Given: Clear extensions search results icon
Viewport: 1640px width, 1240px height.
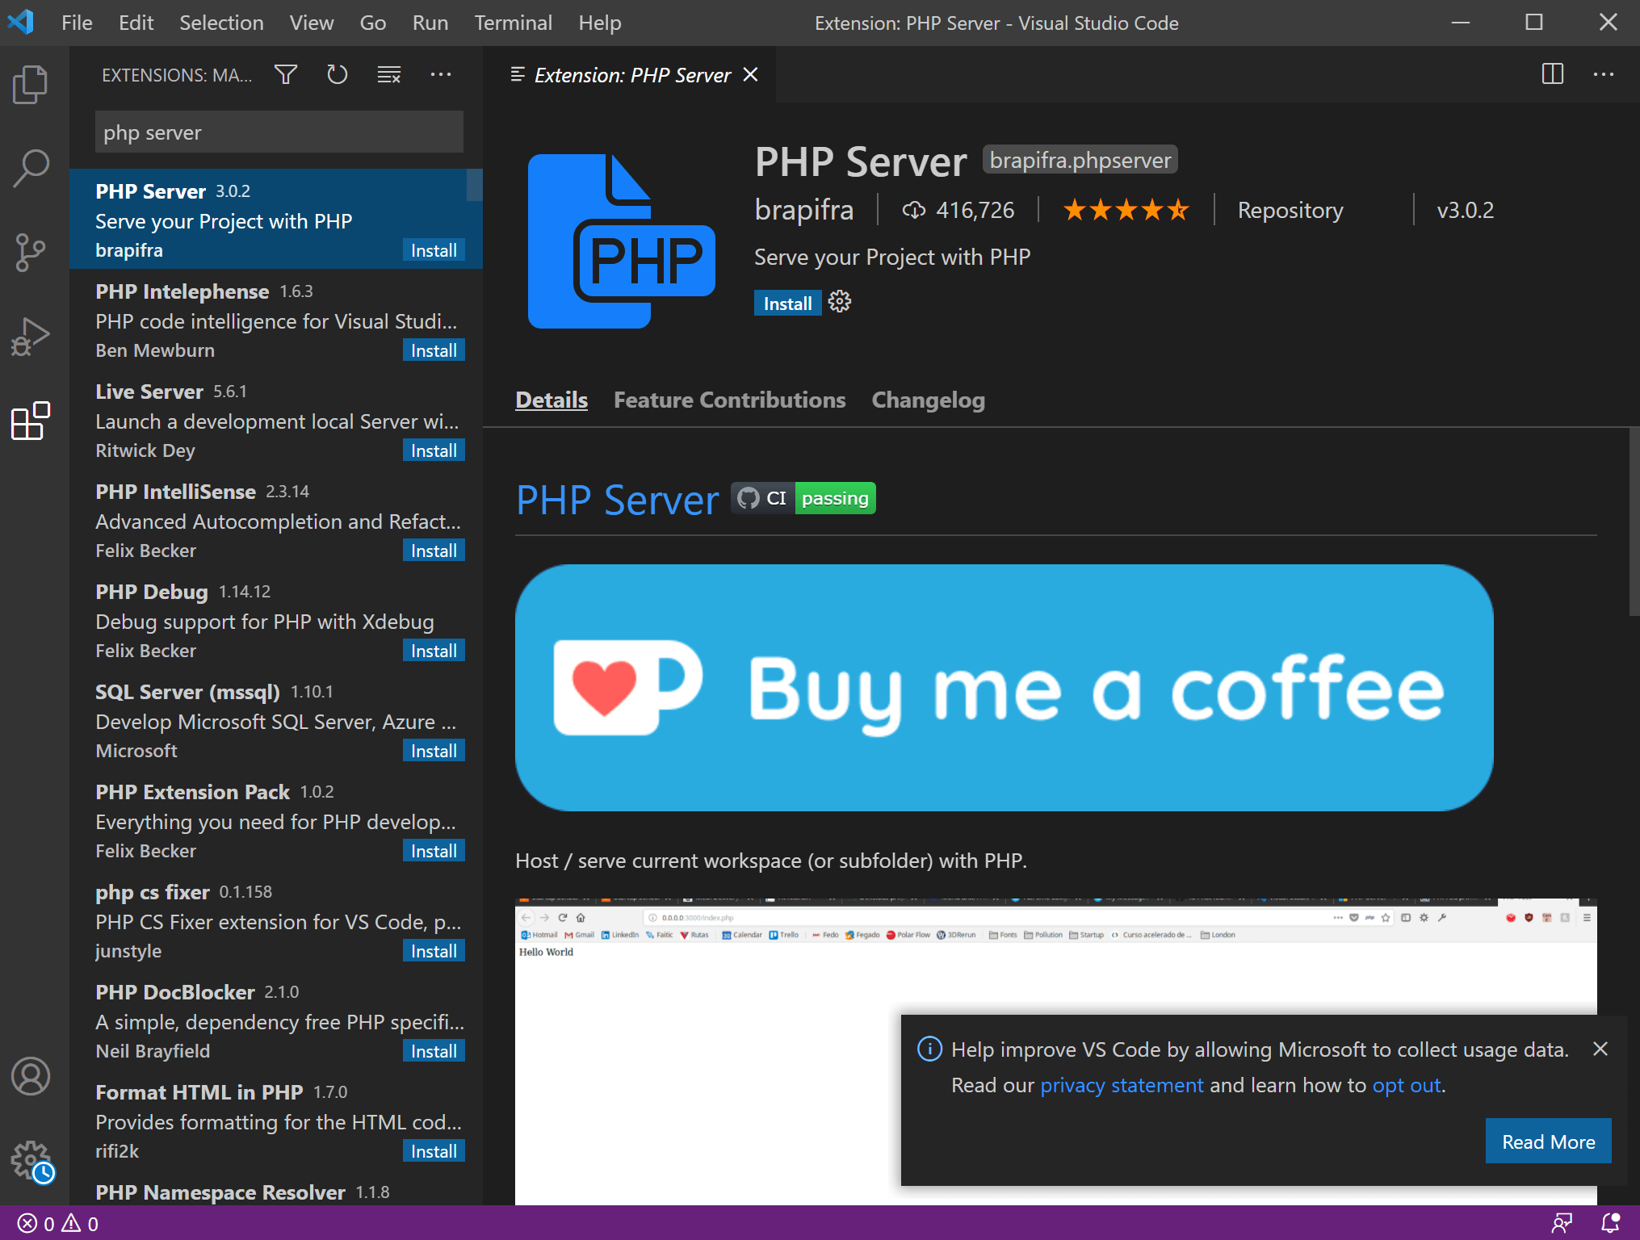Looking at the screenshot, I should pyautogui.click(x=388, y=75).
